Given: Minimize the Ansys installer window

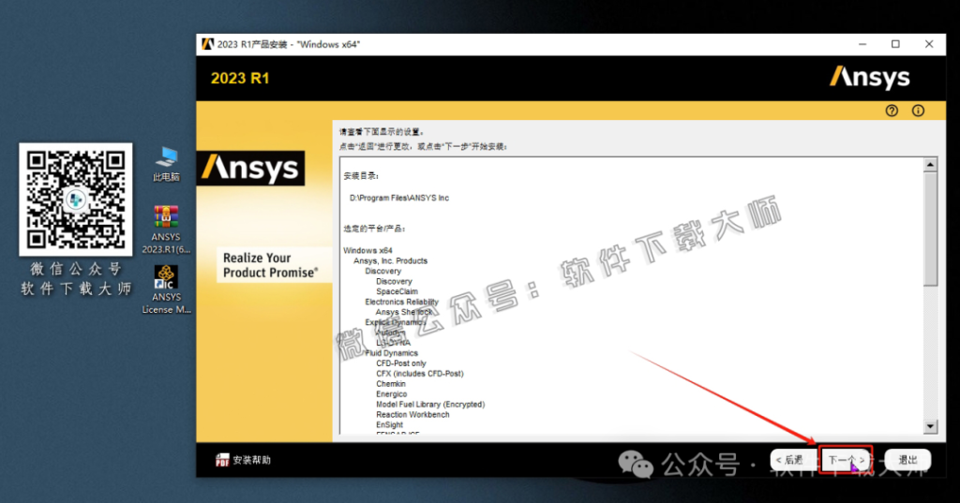Looking at the screenshot, I should [x=862, y=44].
